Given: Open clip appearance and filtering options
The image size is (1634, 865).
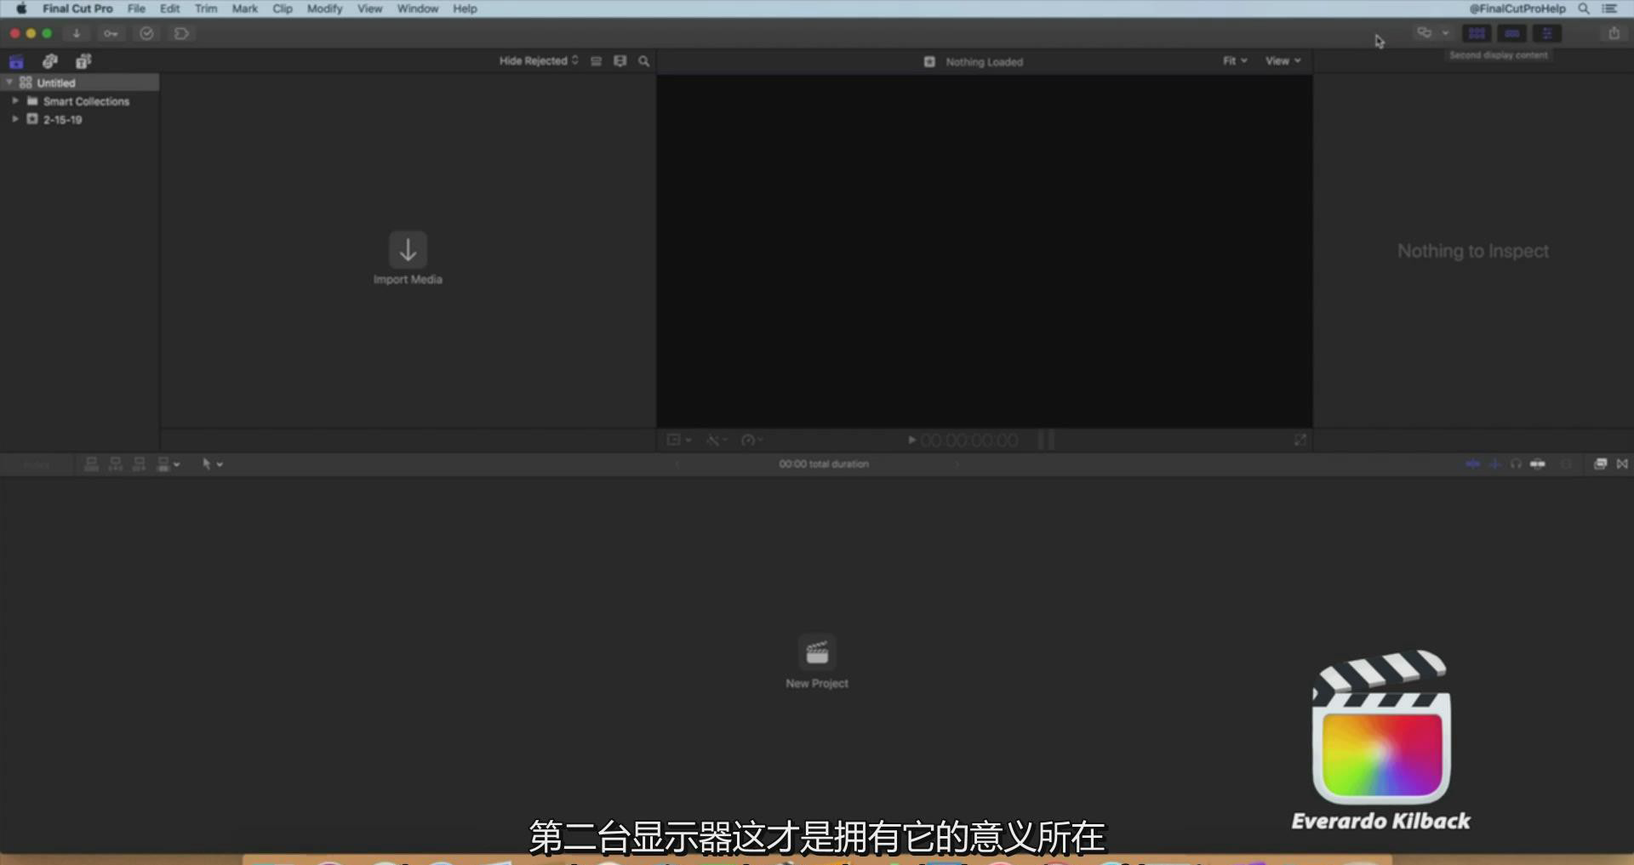Looking at the screenshot, I should tap(620, 61).
